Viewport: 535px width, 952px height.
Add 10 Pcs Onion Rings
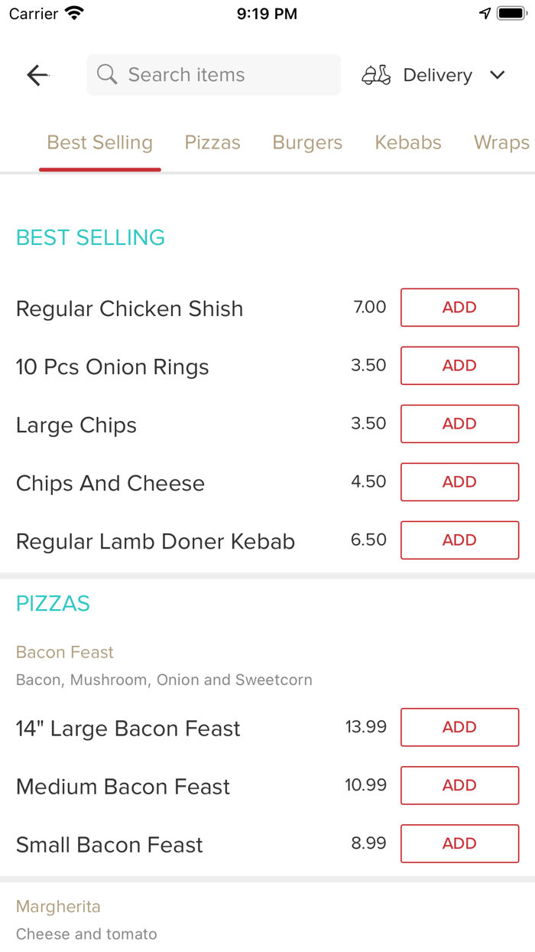click(459, 365)
